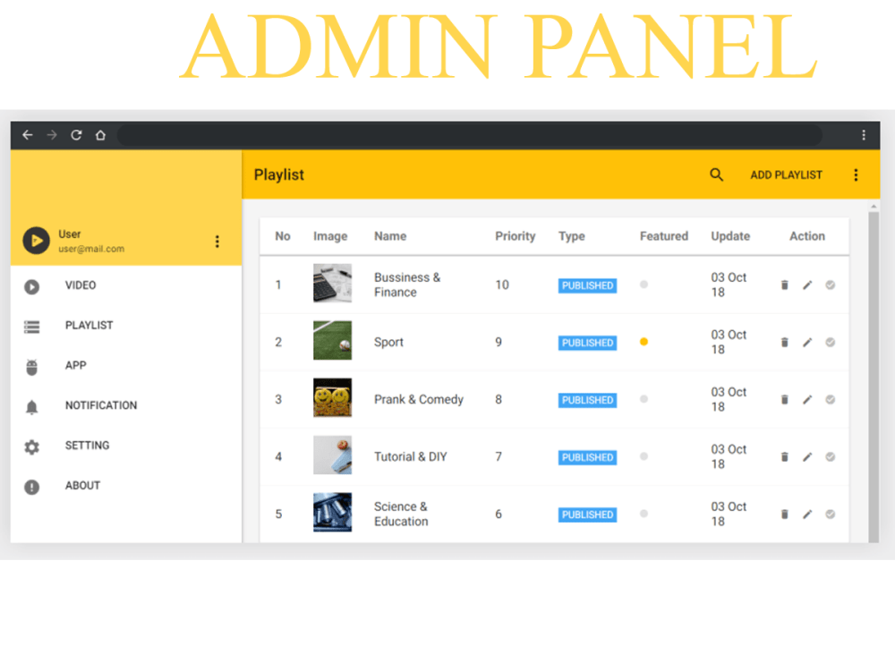Select NOTIFICATION in the sidebar
Image resolution: width=895 pixels, height=671 pixels.
point(100,405)
